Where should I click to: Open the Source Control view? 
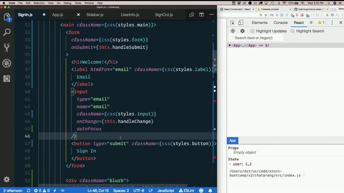[7, 48]
